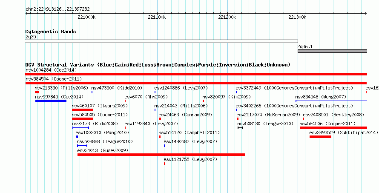Click the esv34013 (Gusev2009) label

(x=103, y=150)
